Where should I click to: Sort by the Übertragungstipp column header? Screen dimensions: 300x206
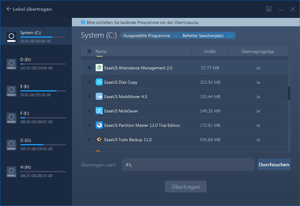[257, 51]
